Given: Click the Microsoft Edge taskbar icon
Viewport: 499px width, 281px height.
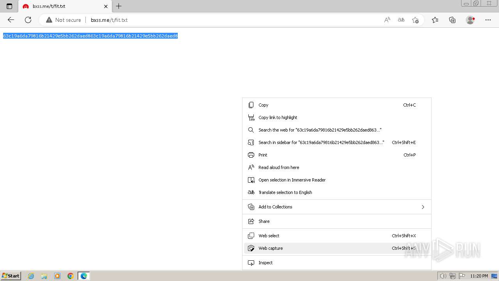Looking at the screenshot, I should pos(84,276).
